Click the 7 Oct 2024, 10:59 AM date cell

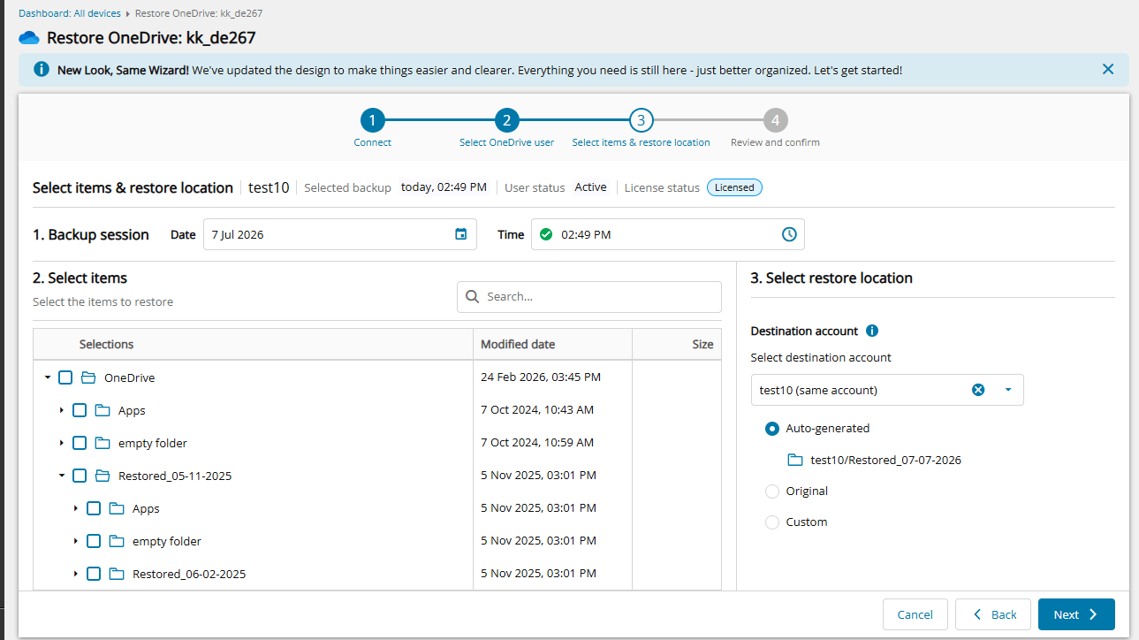(x=537, y=443)
